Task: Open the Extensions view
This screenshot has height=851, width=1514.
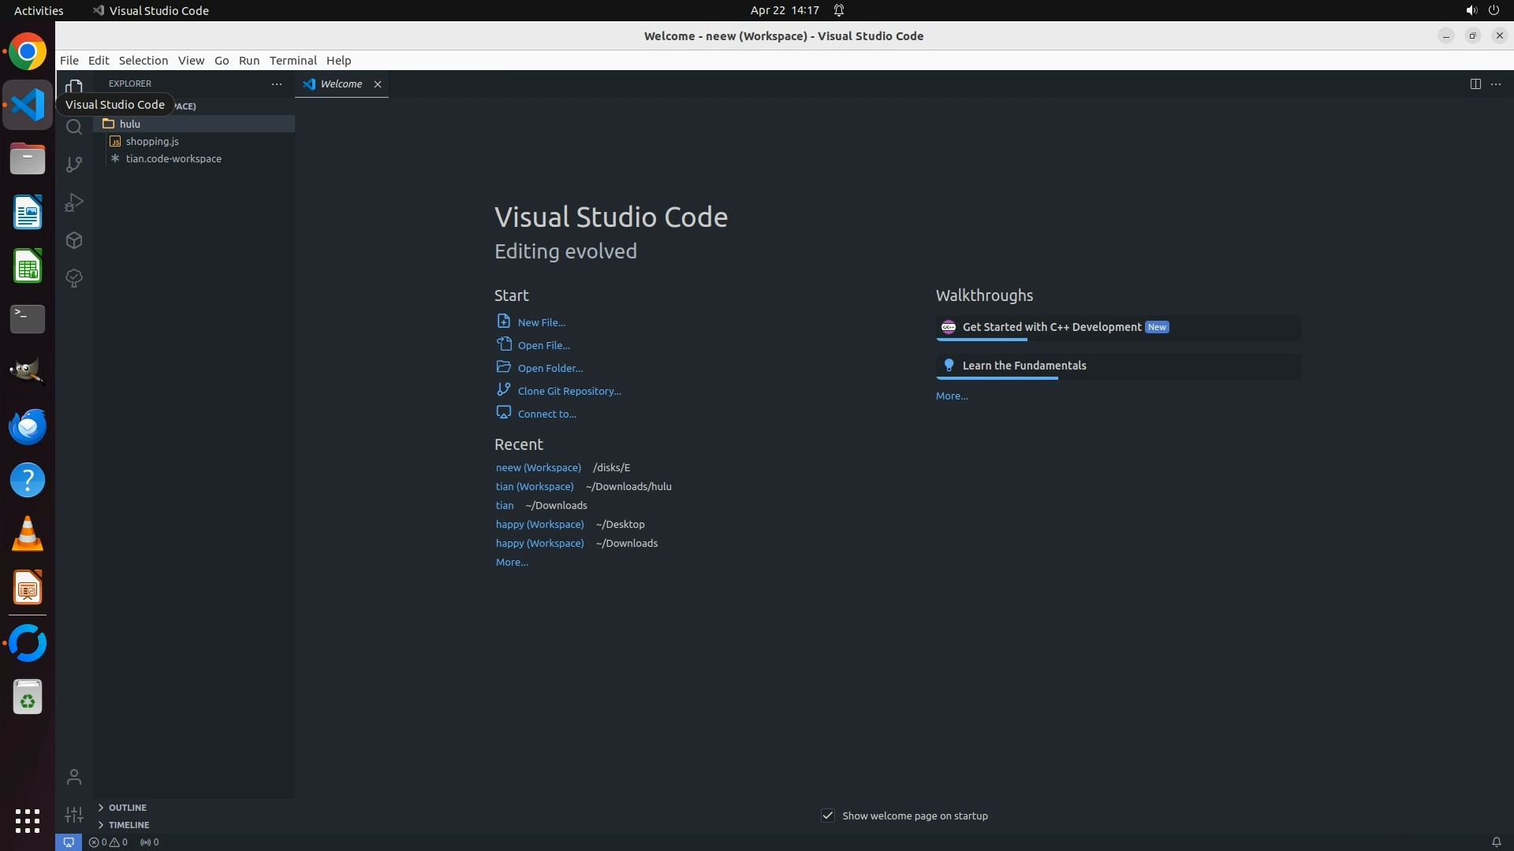Action: [74, 240]
